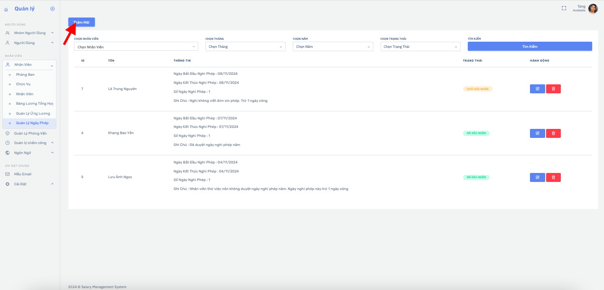Image resolution: width=604 pixels, height=290 pixels.
Task: Click the home icon beside Quản lý
Action: tap(6, 9)
